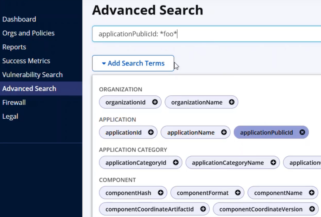Click plus icon on applicationCategoryId chip
The height and width of the screenshot is (217, 321).
pos(176,163)
